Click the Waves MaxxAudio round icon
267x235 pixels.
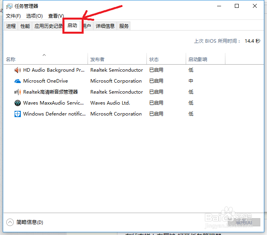point(18,103)
